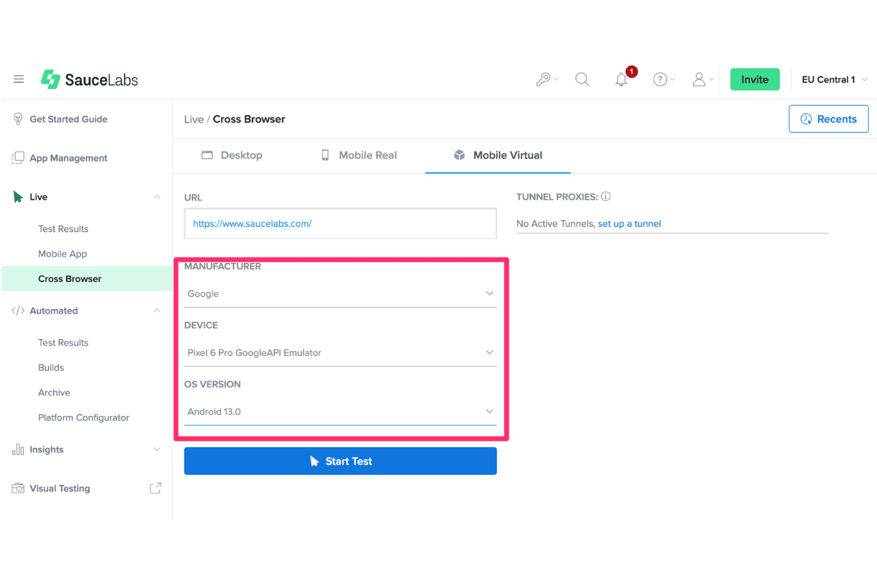This screenshot has height=584, width=877.
Task: Open notifications bell icon
Action: pyautogui.click(x=622, y=79)
